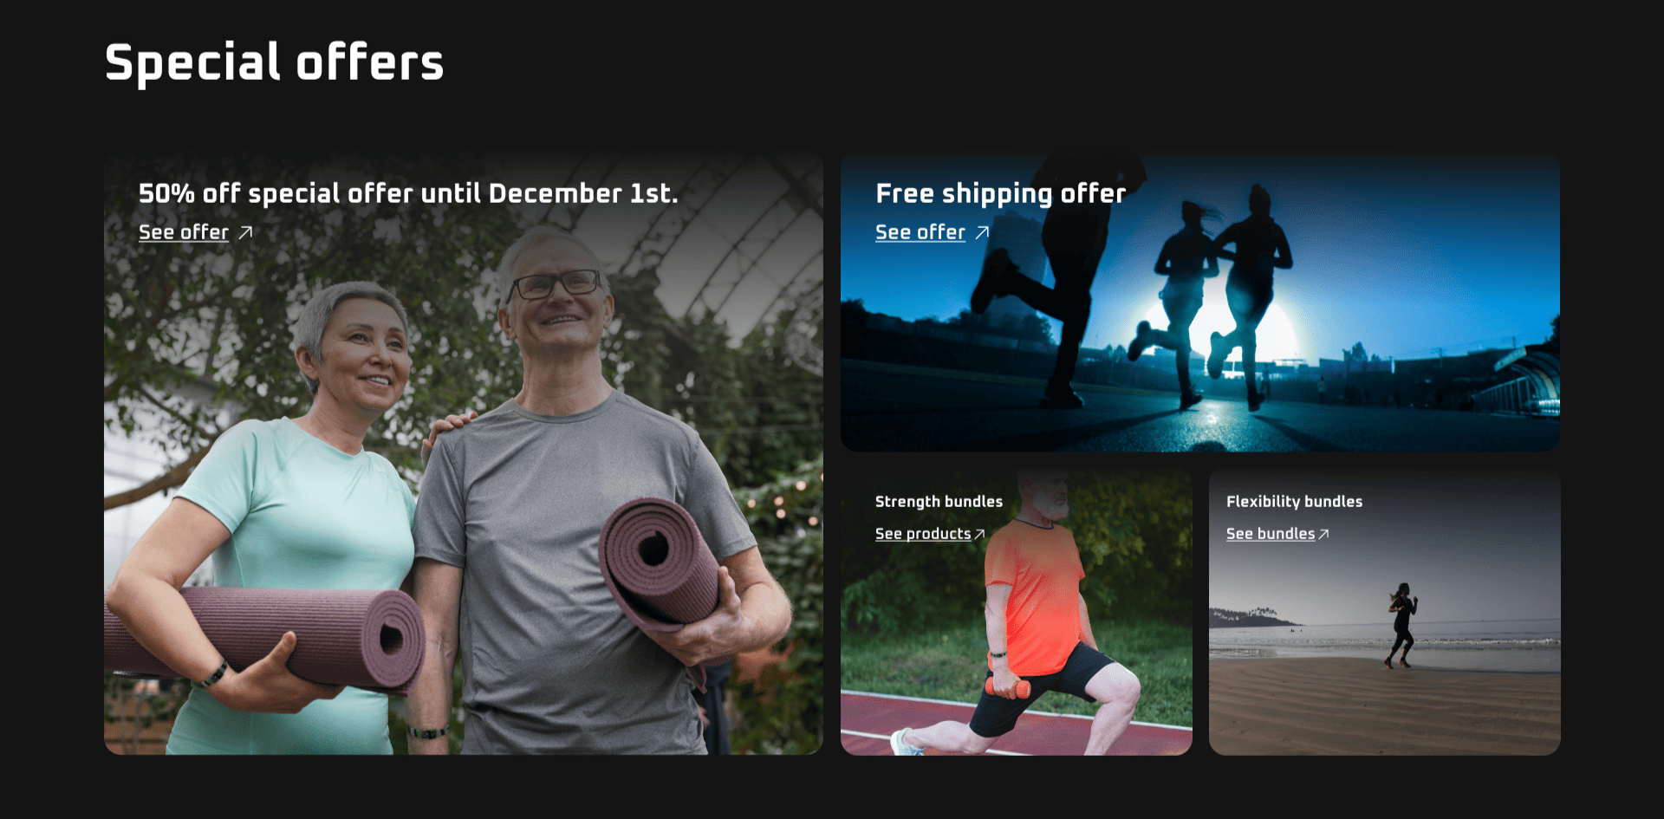Click arrow icon beside 50% off See offer
Image resolution: width=1664 pixels, height=819 pixels.
pyautogui.click(x=246, y=232)
